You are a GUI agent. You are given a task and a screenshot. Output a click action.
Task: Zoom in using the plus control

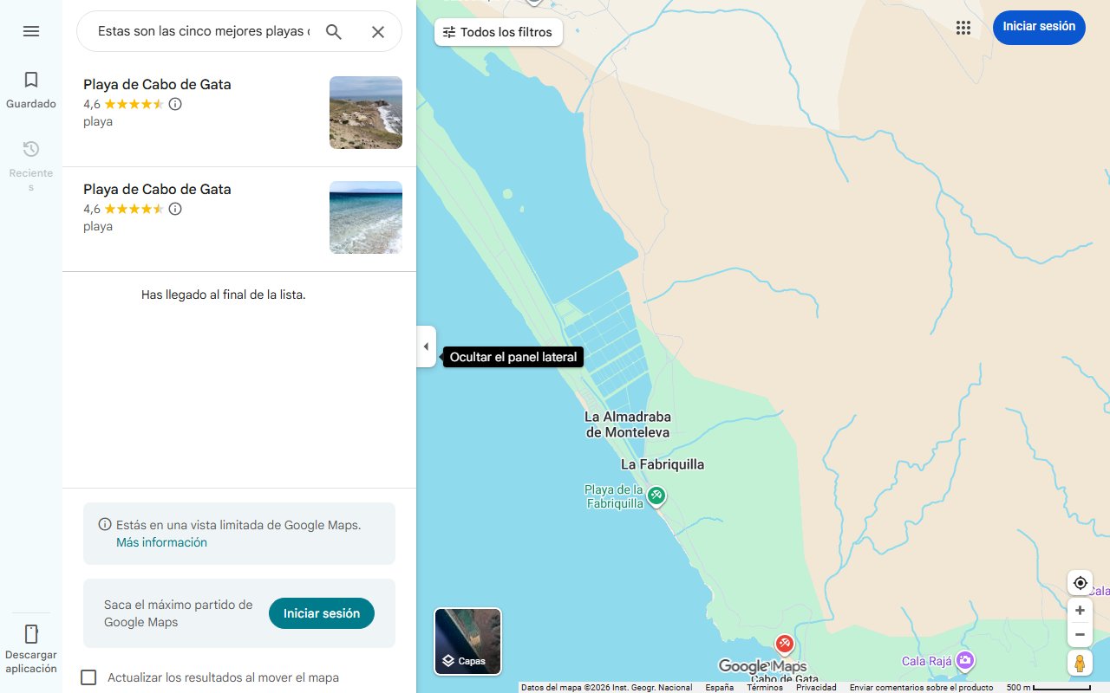[x=1080, y=610]
